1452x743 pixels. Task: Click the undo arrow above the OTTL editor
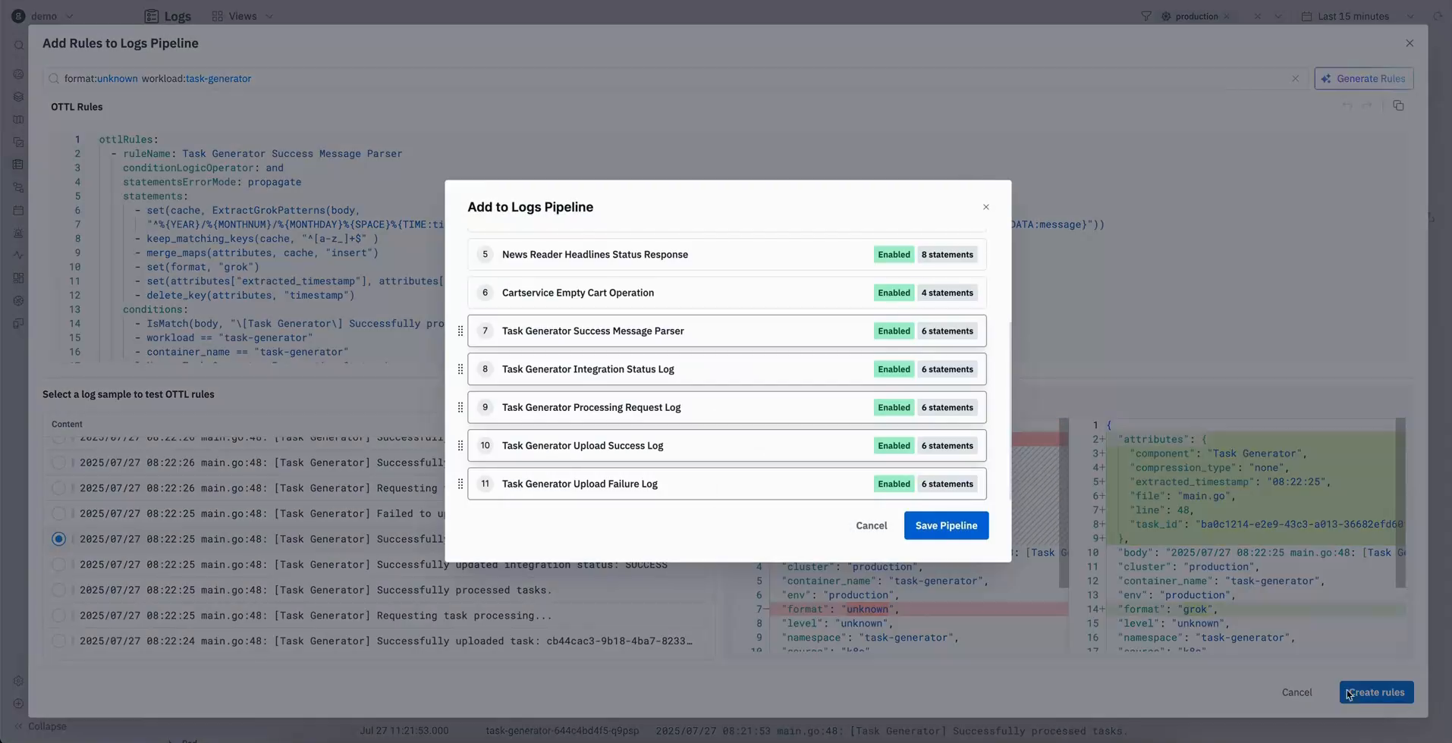coord(1346,105)
